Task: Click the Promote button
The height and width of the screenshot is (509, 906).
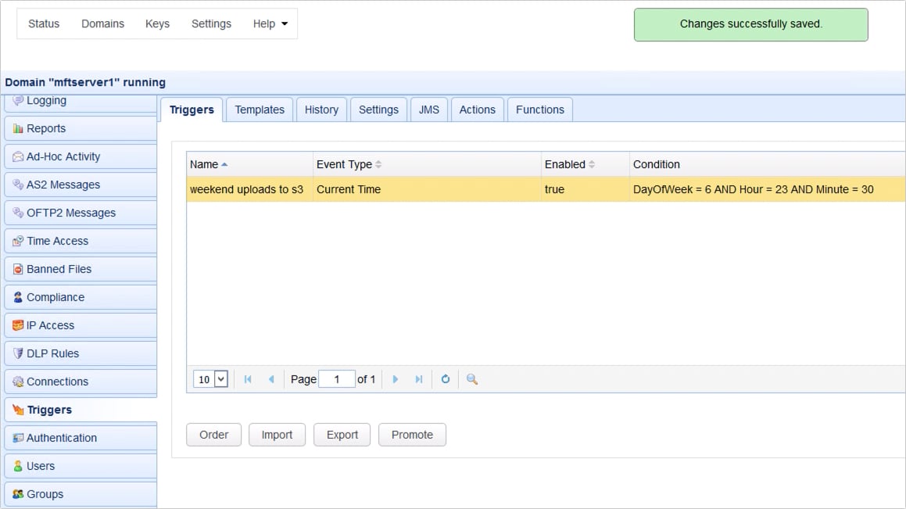Action: [412, 435]
